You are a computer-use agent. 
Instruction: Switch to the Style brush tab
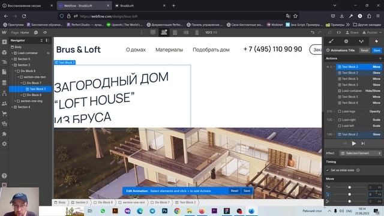pyautogui.click(x=331, y=41)
